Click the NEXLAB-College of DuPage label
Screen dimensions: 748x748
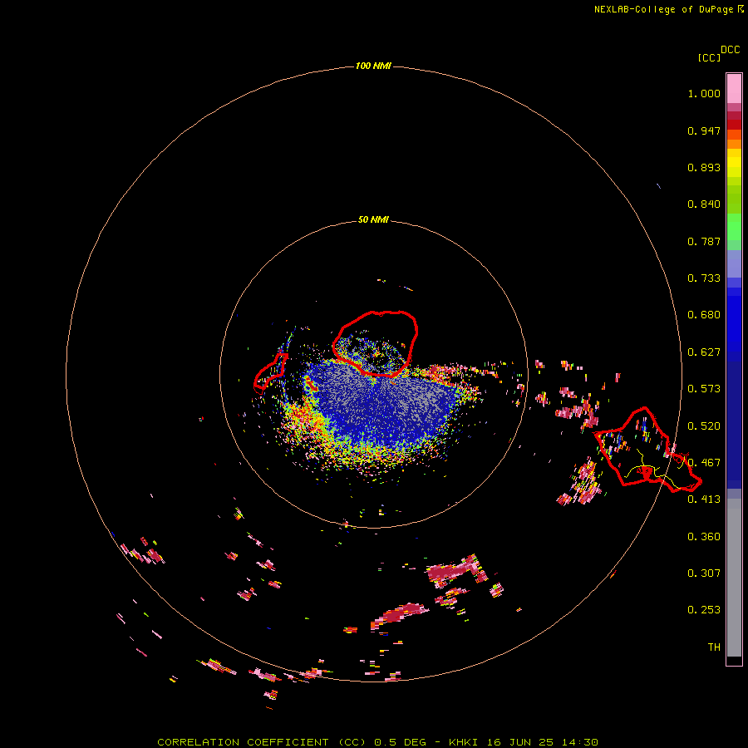point(663,9)
